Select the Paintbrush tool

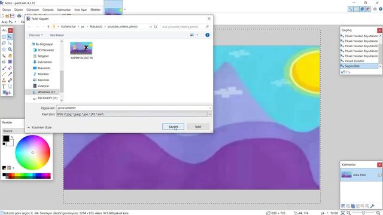(x=4, y=68)
